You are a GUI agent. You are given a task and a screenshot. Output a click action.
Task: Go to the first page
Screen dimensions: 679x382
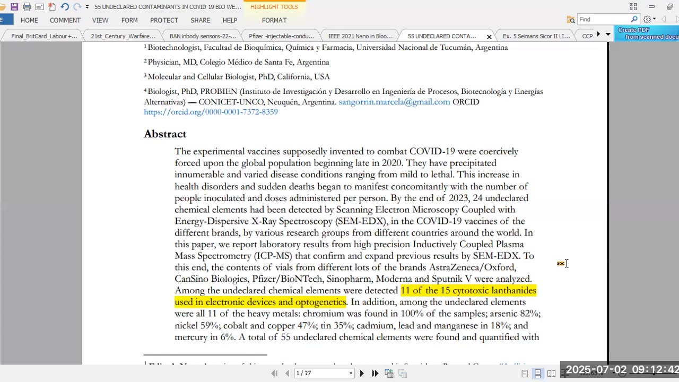point(274,374)
